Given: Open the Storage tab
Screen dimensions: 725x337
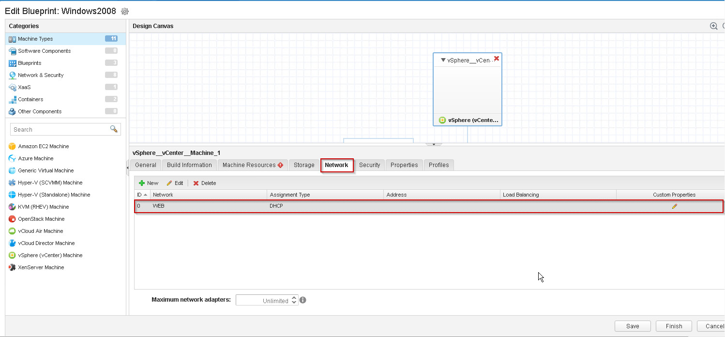Looking at the screenshot, I should pos(304,165).
